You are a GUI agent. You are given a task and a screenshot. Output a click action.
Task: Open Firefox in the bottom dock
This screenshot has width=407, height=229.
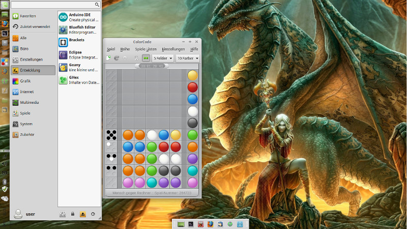(x=210, y=224)
